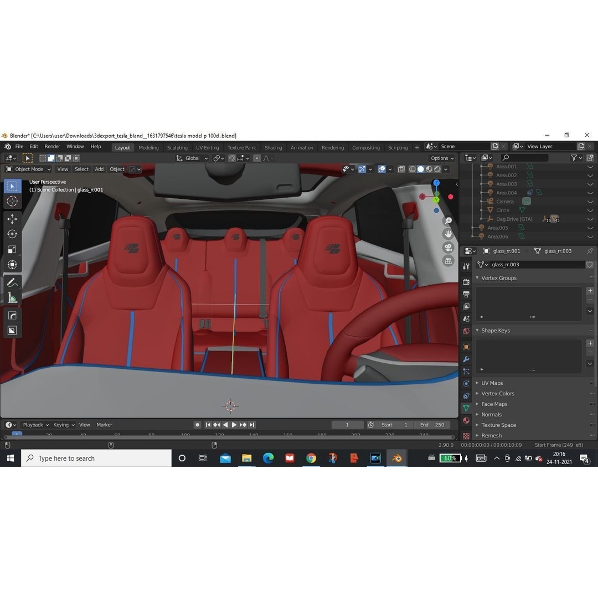Screen dimensions: 598x598
Task: Activate the Transform tool
Action: point(12,265)
